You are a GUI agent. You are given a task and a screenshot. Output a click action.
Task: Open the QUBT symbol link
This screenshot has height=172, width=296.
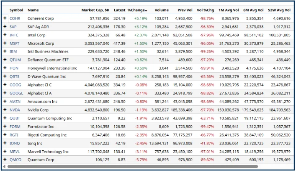(15, 119)
